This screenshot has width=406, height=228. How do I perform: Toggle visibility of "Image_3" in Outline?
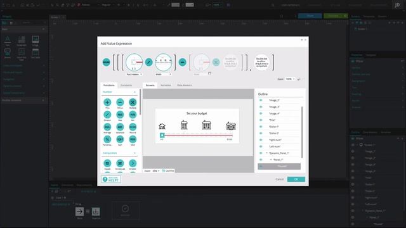click(x=261, y=107)
